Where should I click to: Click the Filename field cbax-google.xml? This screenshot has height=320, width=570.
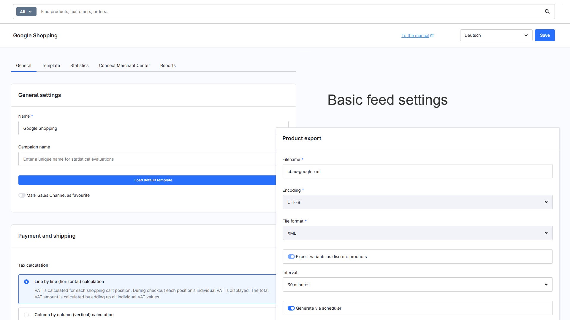click(417, 171)
